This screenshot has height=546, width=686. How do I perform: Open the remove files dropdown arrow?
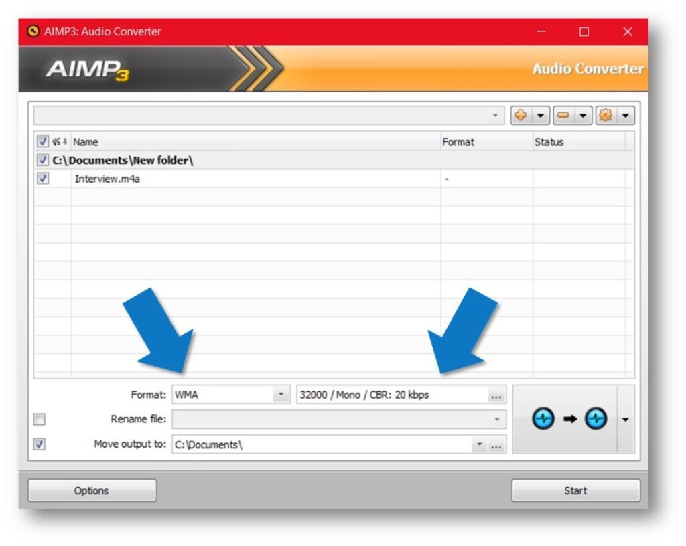583,115
